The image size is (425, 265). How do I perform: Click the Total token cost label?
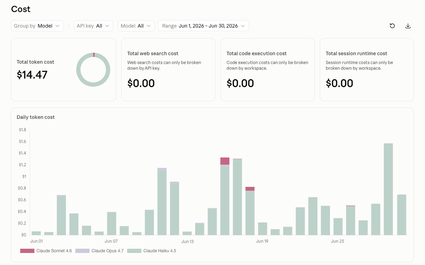(x=35, y=62)
